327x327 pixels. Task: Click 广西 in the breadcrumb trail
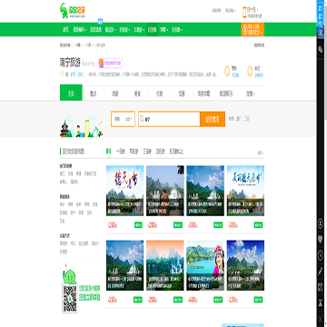pyautogui.click(x=88, y=45)
